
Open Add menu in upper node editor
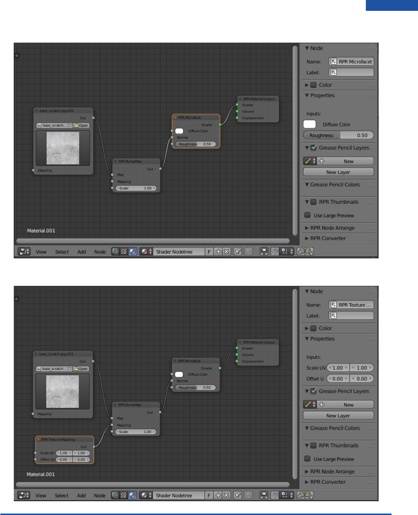coord(81,252)
